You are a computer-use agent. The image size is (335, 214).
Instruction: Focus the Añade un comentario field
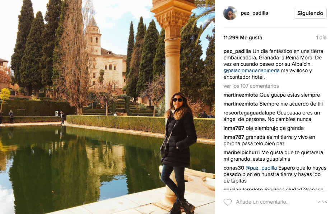[263, 202]
